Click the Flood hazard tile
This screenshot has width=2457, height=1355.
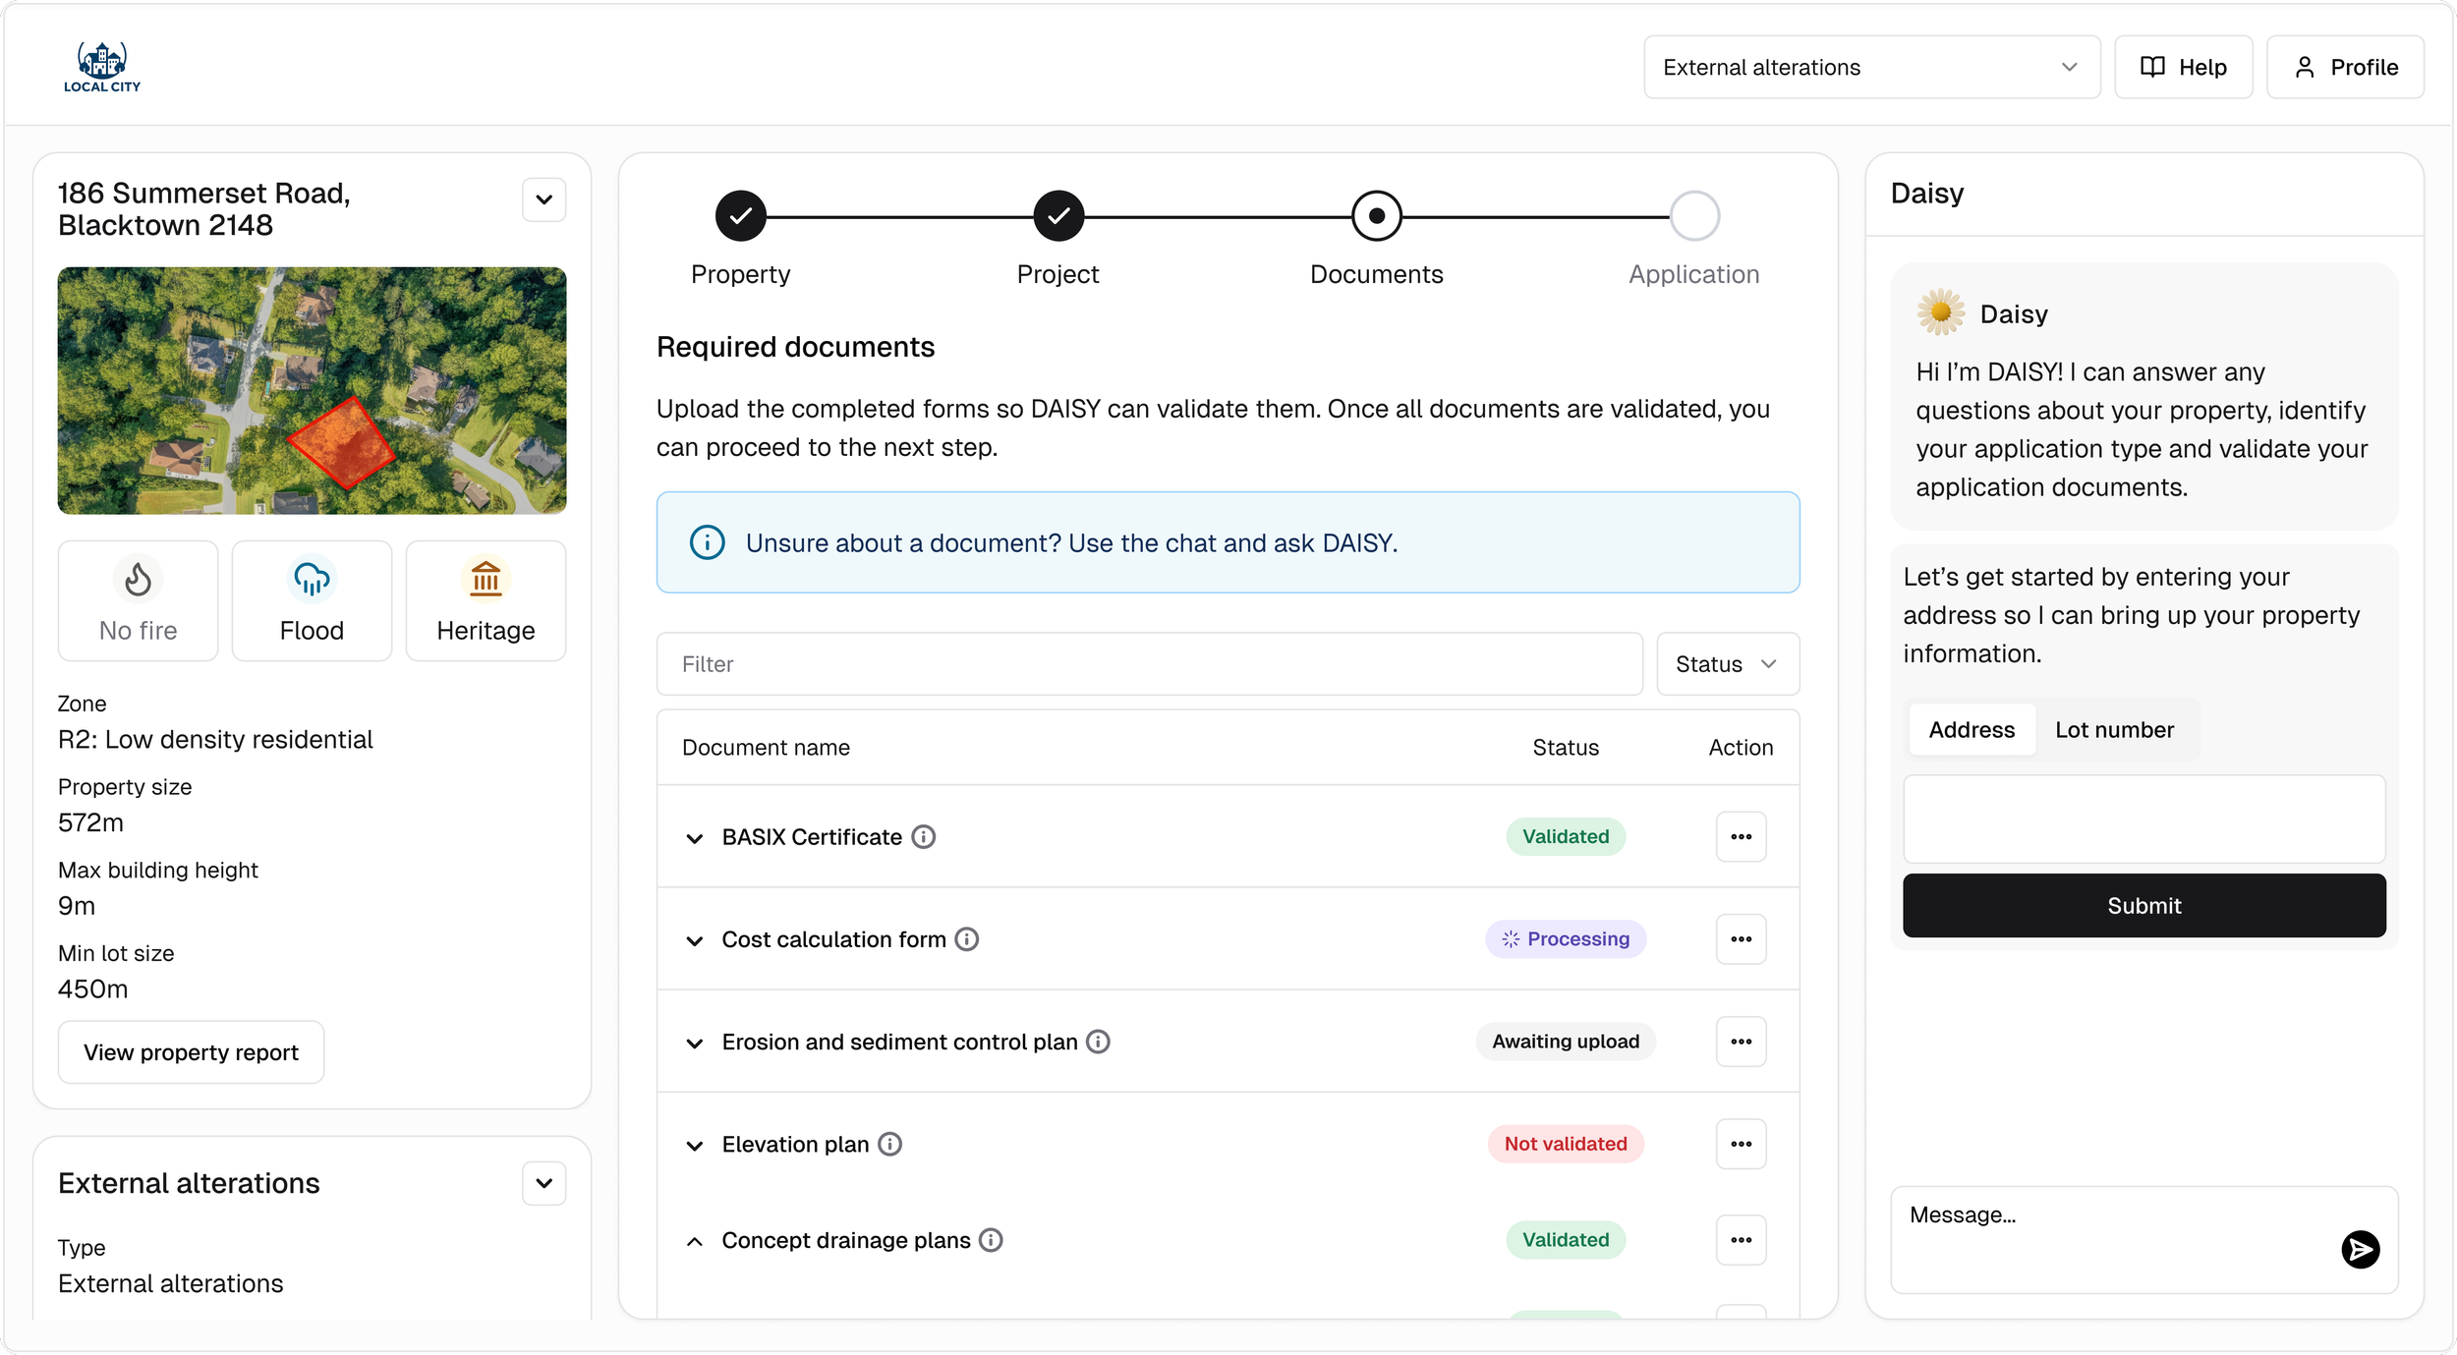click(312, 600)
